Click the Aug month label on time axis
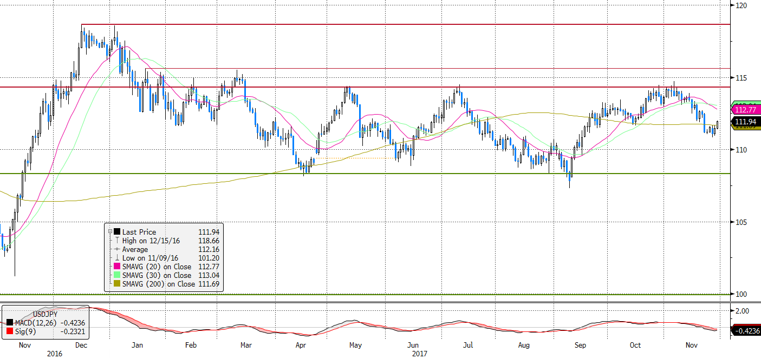Image resolution: width=761 pixels, height=359 pixels. (x=524, y=345)
